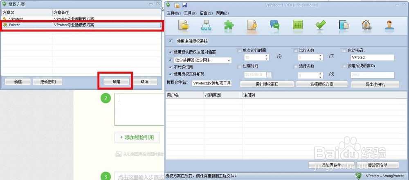The width and height of the screenshot is (409, 180).
Task: Click the 用户名 column header
Action: 185,95
